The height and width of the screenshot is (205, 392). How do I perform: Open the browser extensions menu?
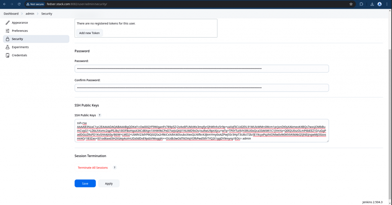click(361, 4)
